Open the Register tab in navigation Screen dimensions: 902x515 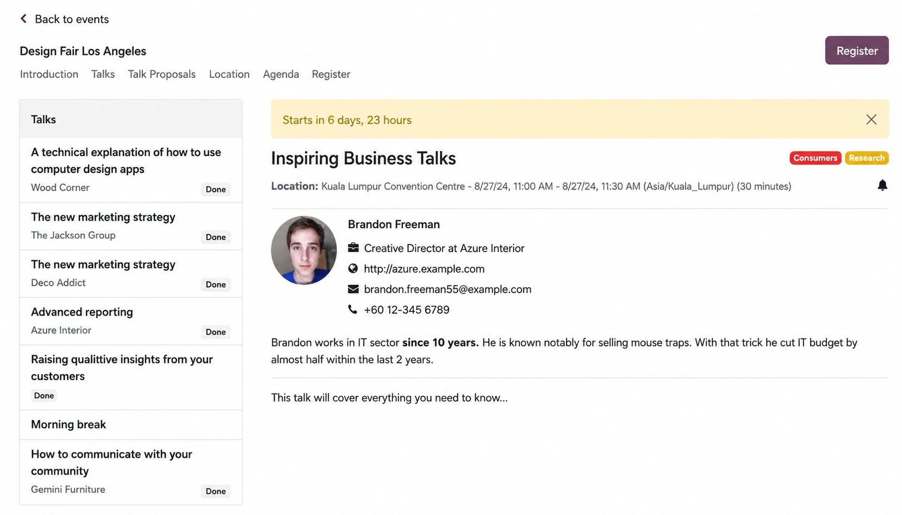pos(331,74)
